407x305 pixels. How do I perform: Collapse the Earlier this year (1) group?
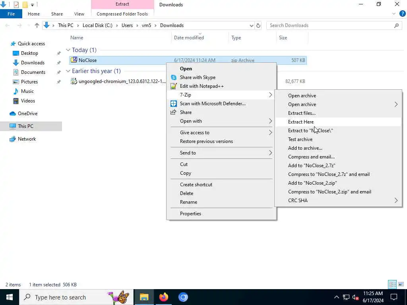pos(68,71)
